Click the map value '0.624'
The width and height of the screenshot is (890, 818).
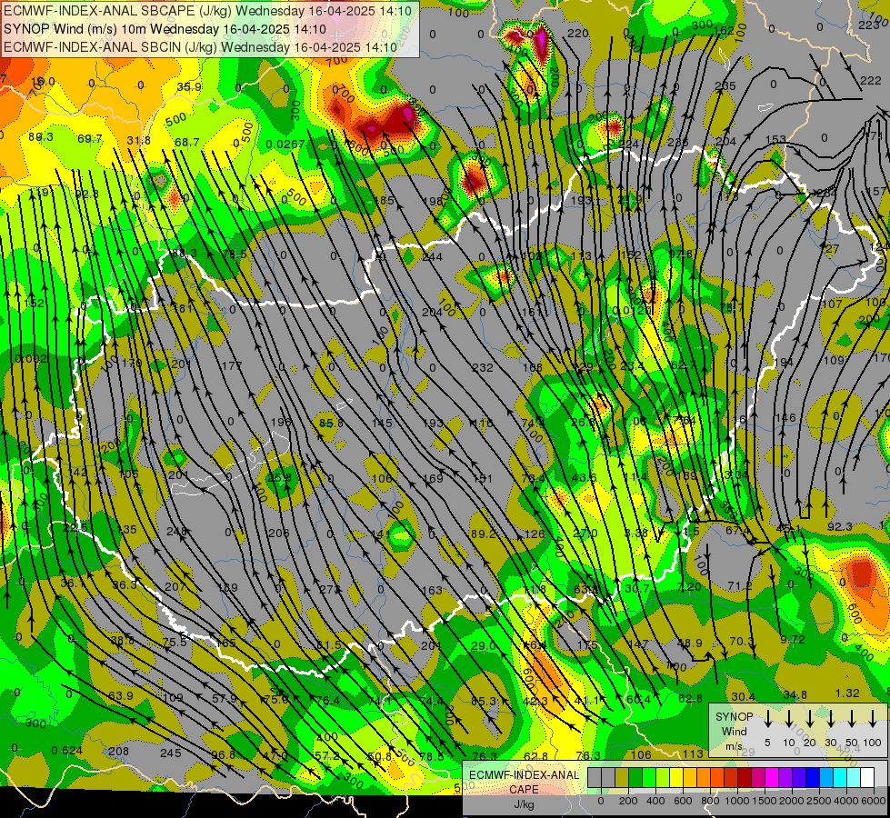tap(66, 751)
